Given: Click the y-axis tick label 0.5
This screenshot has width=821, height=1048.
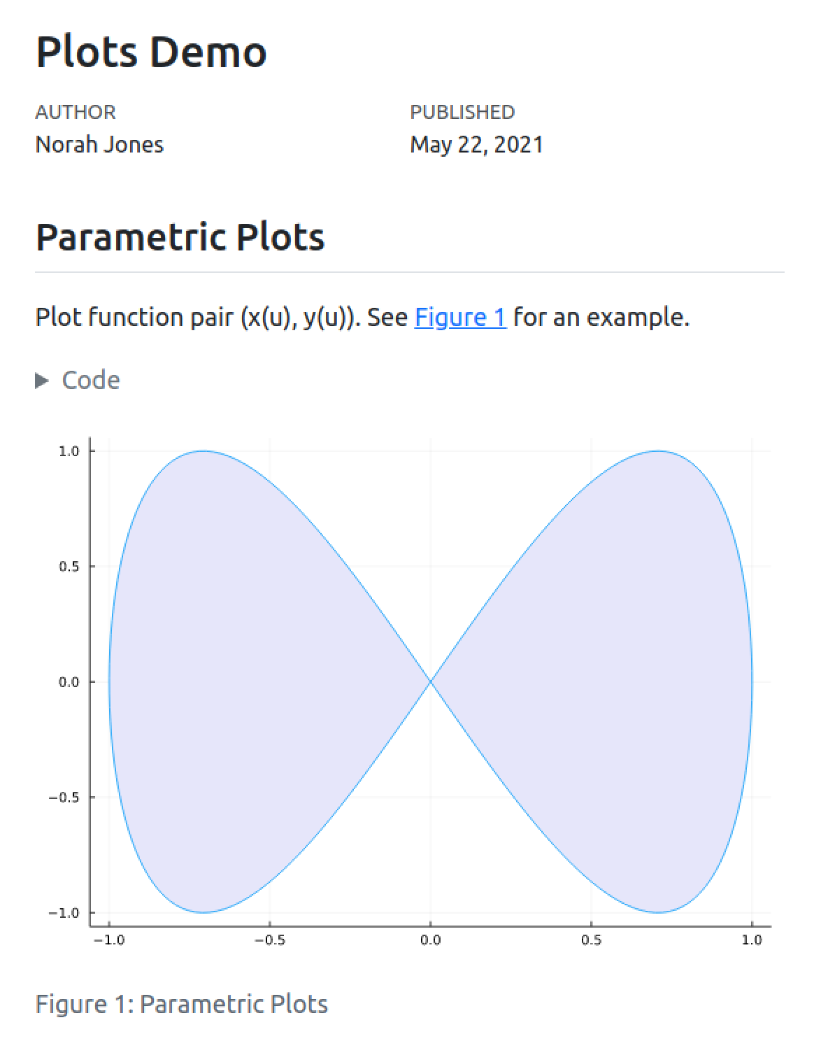Looking at the screenshot, I should pos(69,567).
